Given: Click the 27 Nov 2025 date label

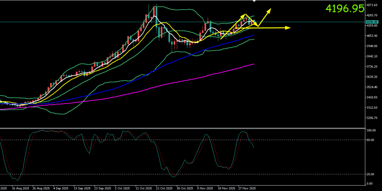Looking at the screenshot, I should (247, 188).
